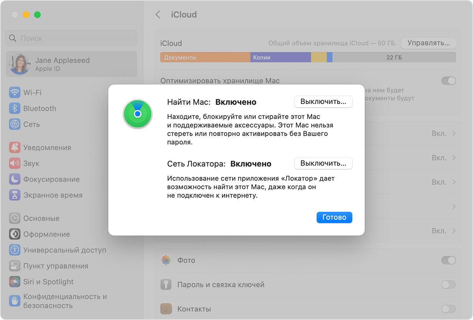Screen dimensions: 473x320
Task: Open Универсальный доступ in sidebar
Action: [64, 250]
